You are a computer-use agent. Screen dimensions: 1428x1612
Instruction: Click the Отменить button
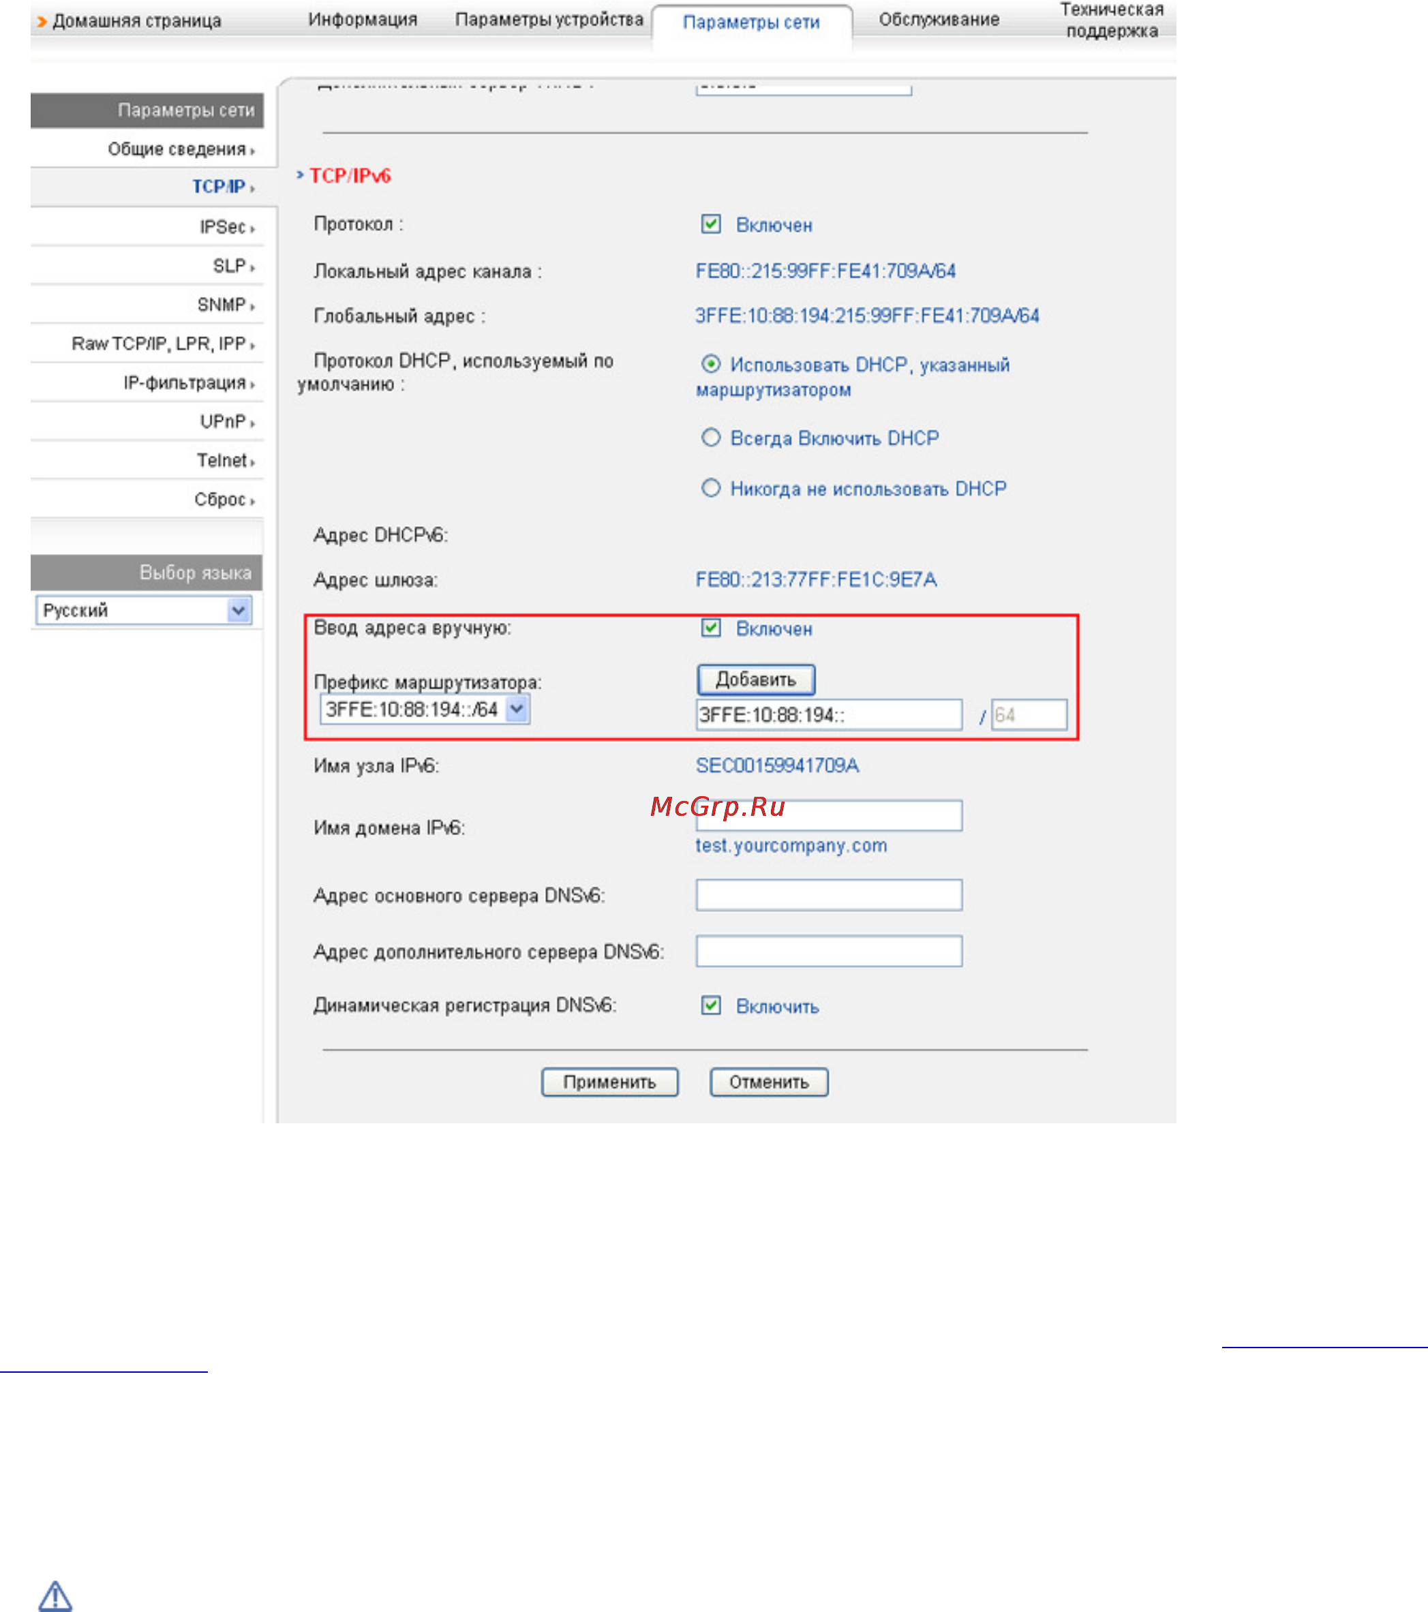(x=769, y=1082)
